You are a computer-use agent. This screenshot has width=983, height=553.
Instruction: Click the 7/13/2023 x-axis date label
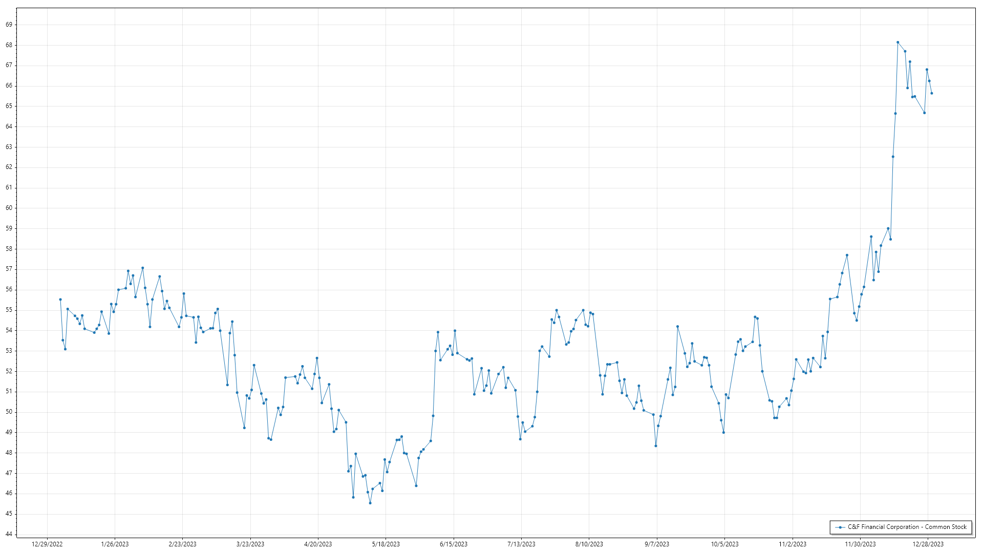521,544
